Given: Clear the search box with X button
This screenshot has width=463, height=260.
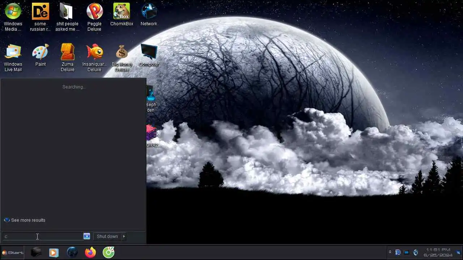Looking at the screenshot, I should [87, 236].
